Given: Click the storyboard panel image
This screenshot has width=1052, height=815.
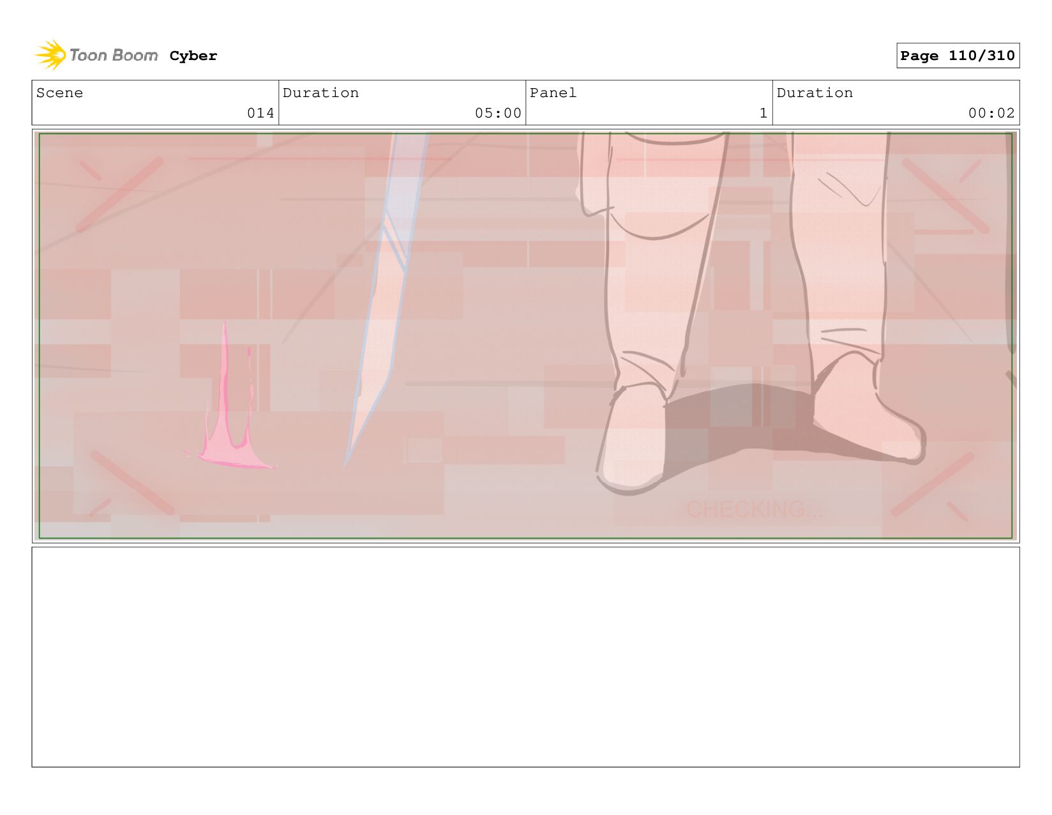Looking at the screenshot, I should pos(525,336).
